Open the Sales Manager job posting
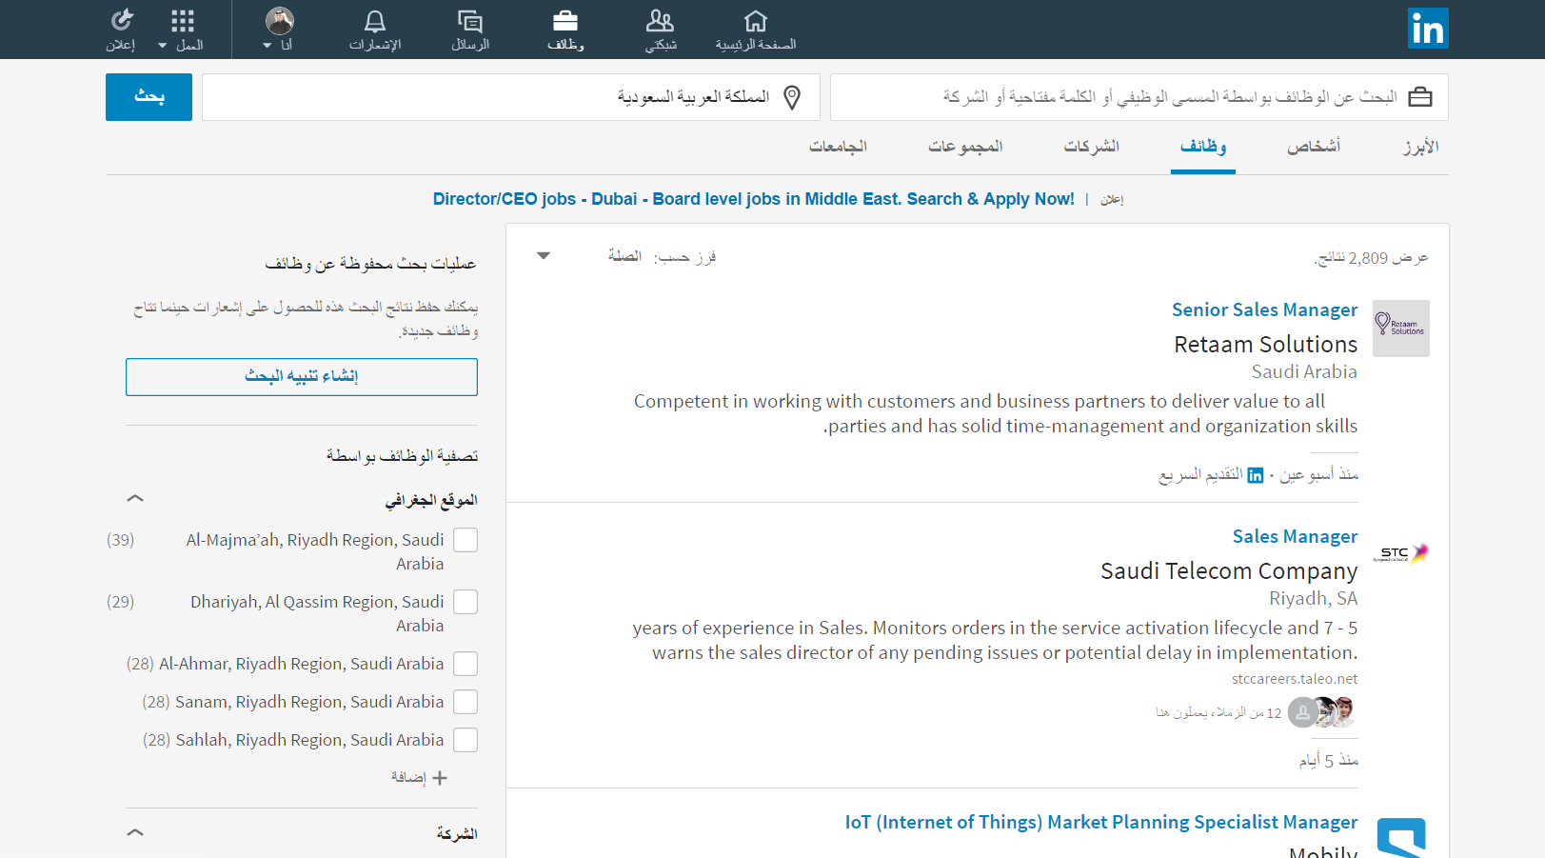This screenshot has width=1545, height=858. point(1295,536)
